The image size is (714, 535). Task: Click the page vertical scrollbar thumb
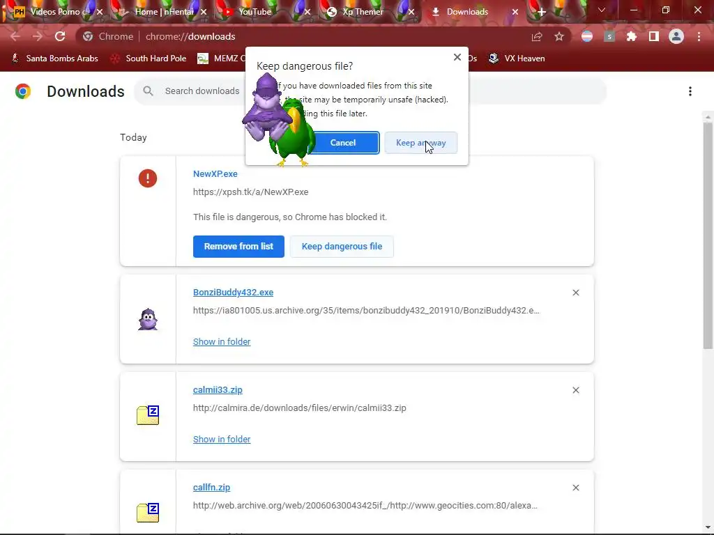pyautogui.click(x=708, y=234)
